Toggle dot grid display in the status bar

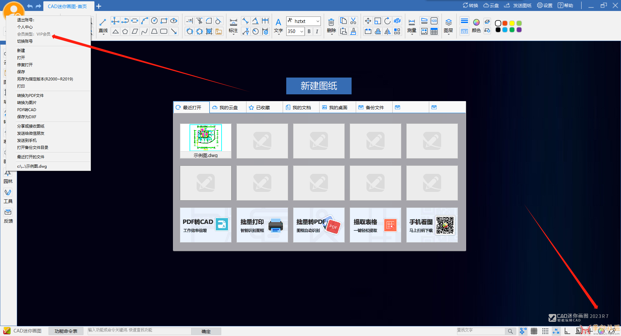(545, 331)
